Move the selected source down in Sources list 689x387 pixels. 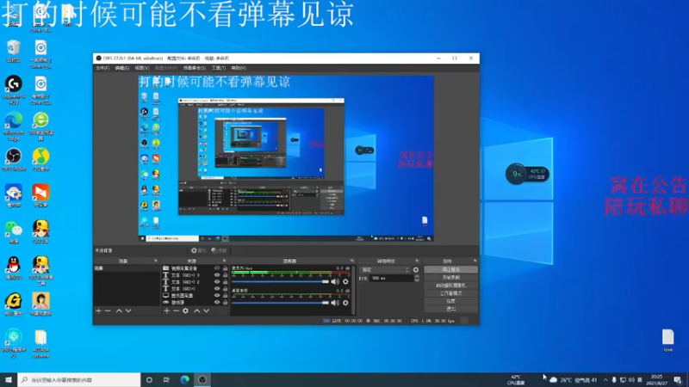click(x=206, y=310)
